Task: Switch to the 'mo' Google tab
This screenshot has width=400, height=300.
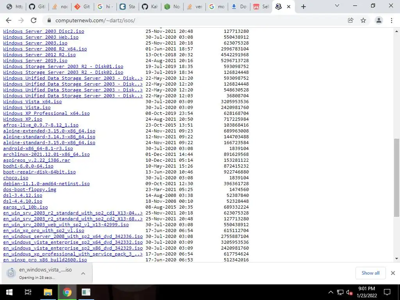Action: [216, 7]
